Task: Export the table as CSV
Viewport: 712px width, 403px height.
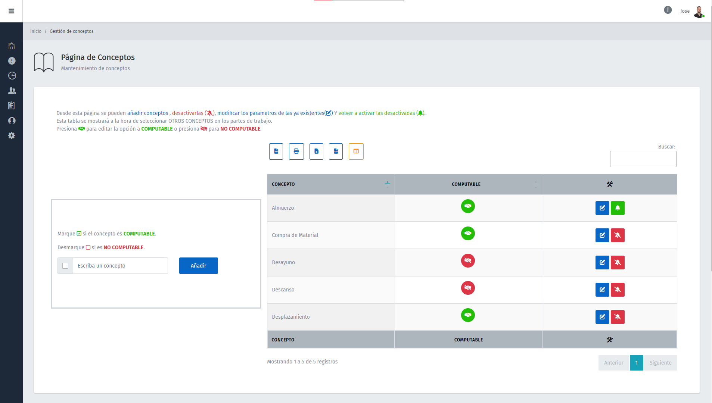Action: [336, 151]
